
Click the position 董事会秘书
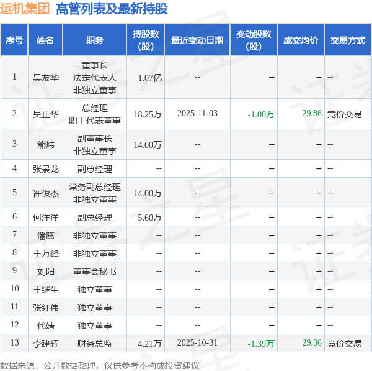[95, 272]
